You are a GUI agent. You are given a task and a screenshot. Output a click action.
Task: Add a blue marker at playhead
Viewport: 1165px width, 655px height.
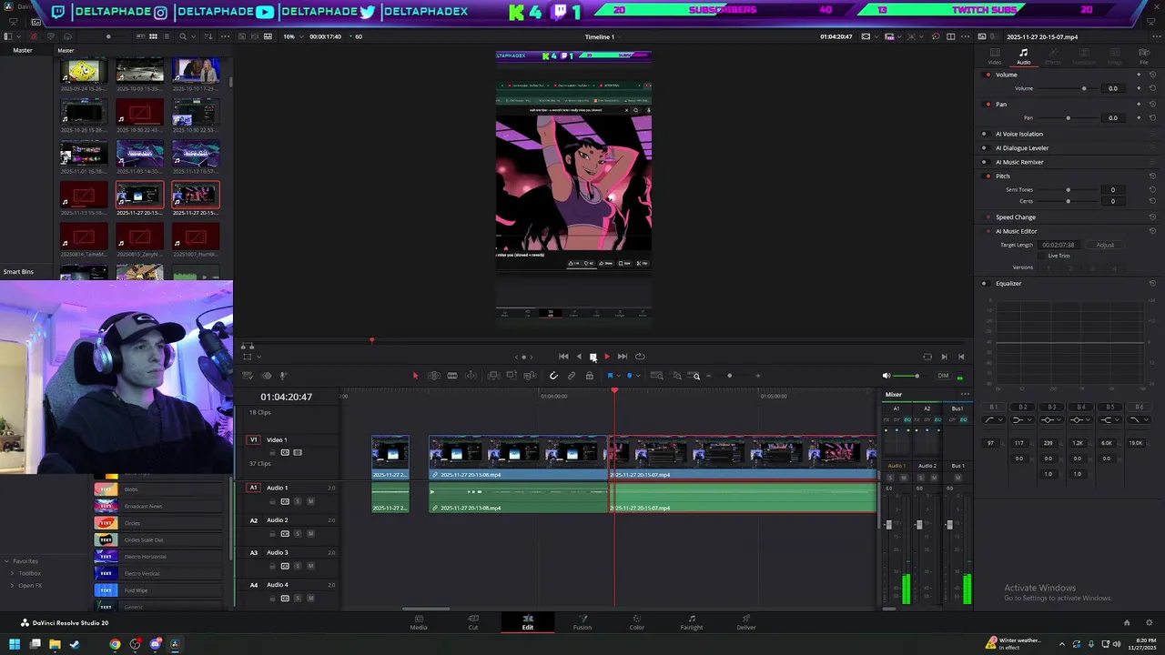pyautogui.click(x=629, y=376)
